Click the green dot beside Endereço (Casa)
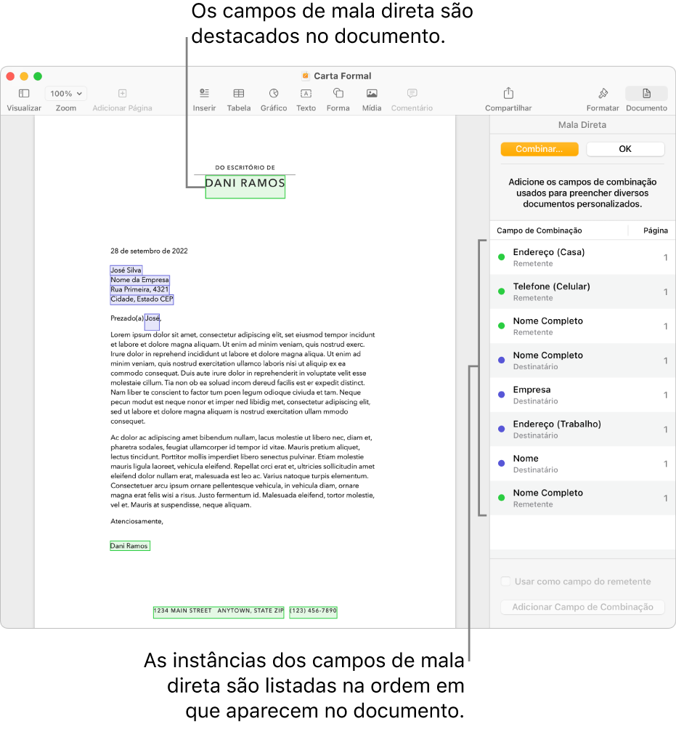 [x=501, y=257]
